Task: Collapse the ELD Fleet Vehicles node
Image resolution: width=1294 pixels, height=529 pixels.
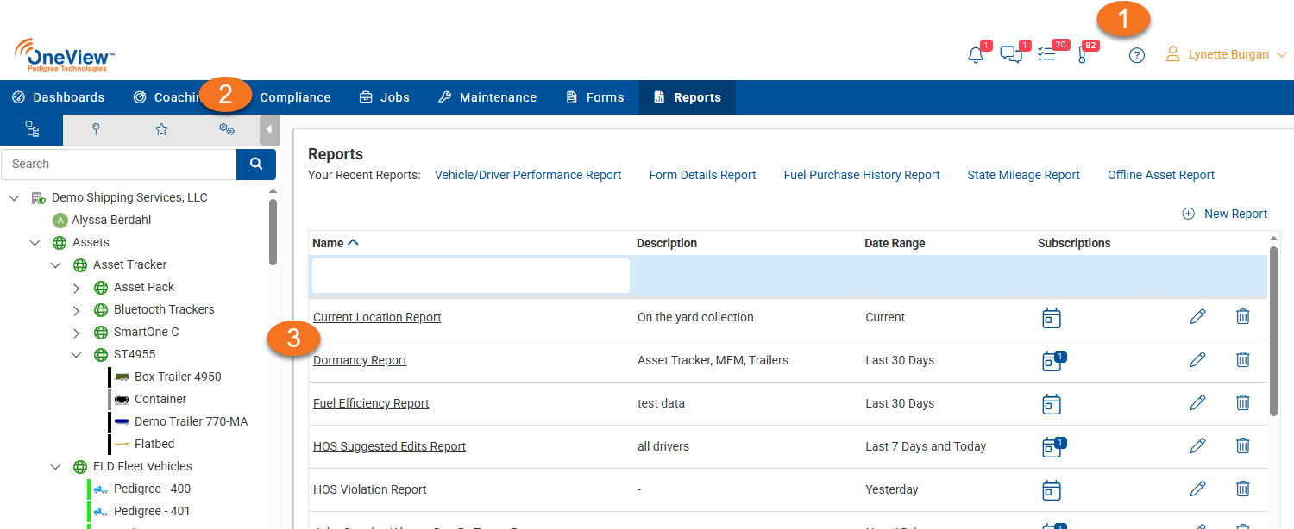Action: click(x=55, y=466)
